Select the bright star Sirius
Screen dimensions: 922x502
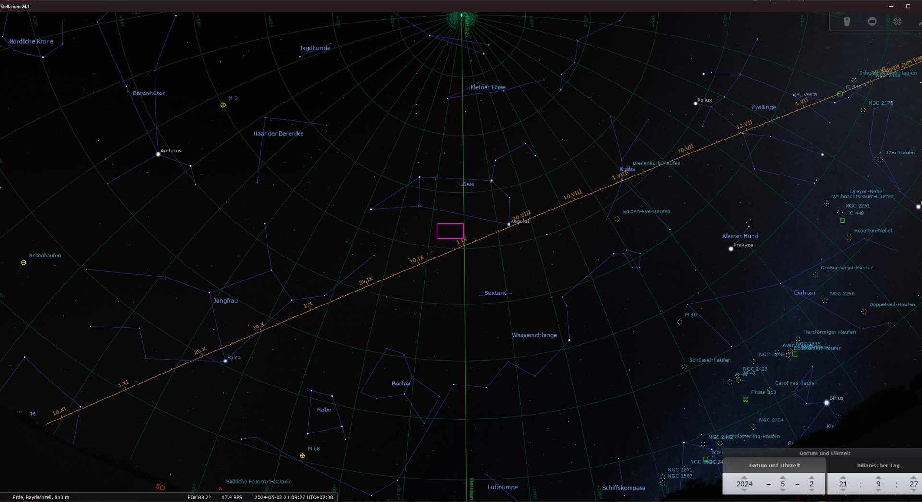826,403
